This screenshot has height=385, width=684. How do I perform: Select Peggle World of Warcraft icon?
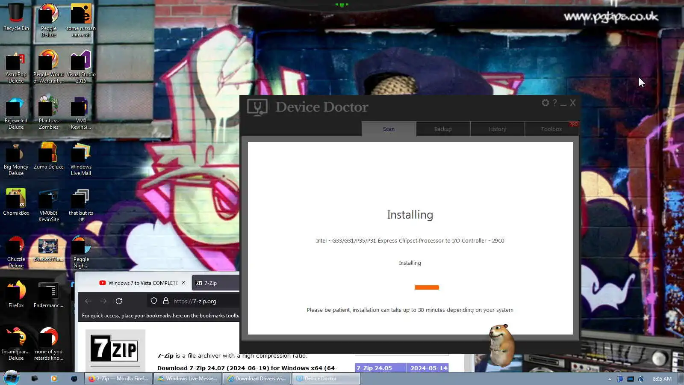click(x=49, y=67)
